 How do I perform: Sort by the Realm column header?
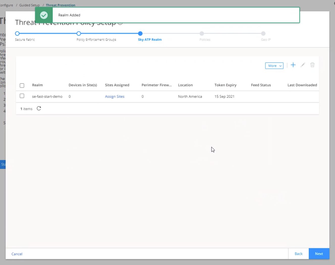(x=37, y=85)
